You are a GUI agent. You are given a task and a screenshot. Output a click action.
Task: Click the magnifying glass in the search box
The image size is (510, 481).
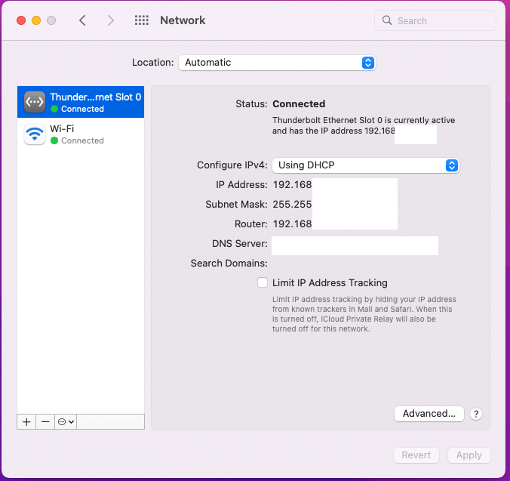coord(387,20)
